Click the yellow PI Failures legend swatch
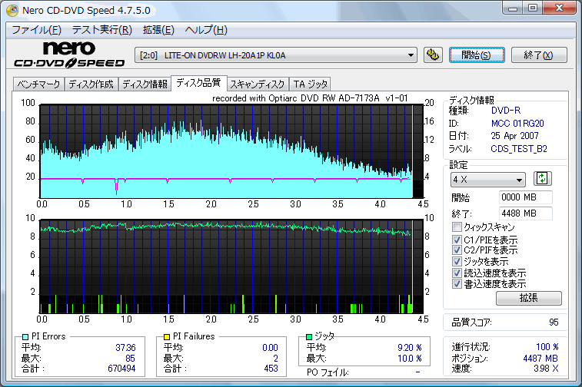 (x=167, y=336)
